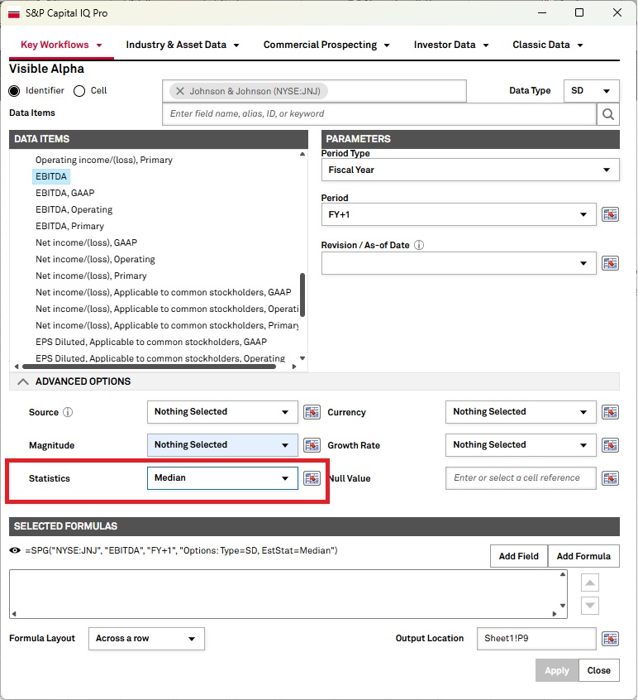
Task: Click the selected formula text area
Action: [288, 594]
